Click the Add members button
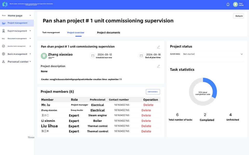This screenshot has height=155, width=249. pyautogui.click(x=153, y=92)
